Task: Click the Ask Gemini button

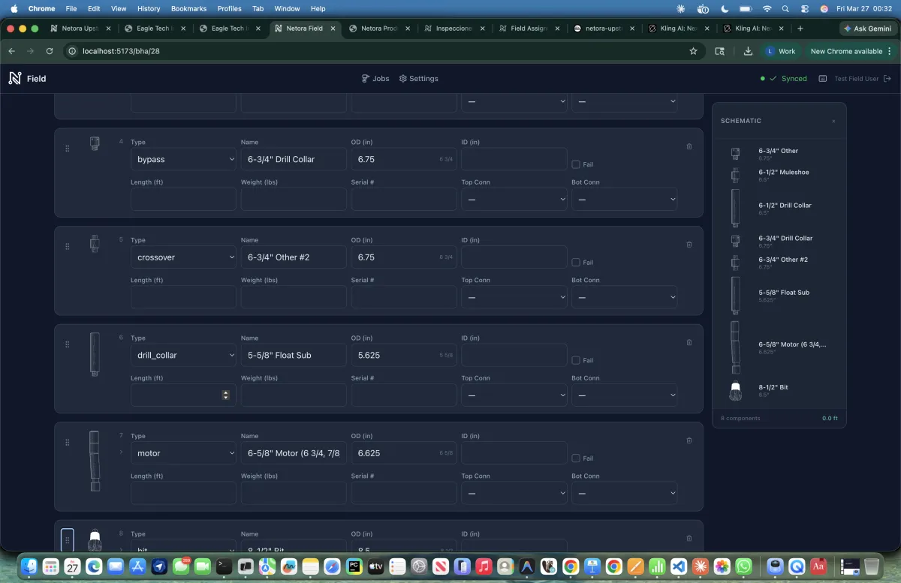Action: (867, 29)
